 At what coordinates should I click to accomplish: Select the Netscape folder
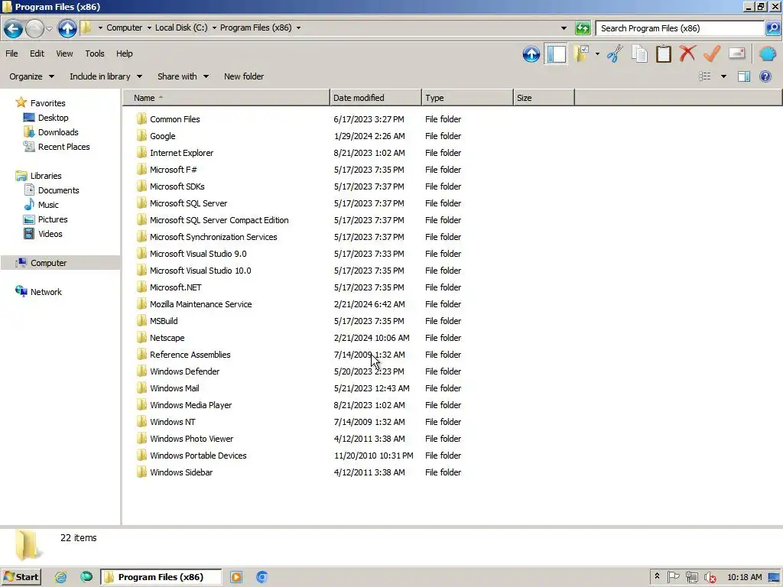167,338
